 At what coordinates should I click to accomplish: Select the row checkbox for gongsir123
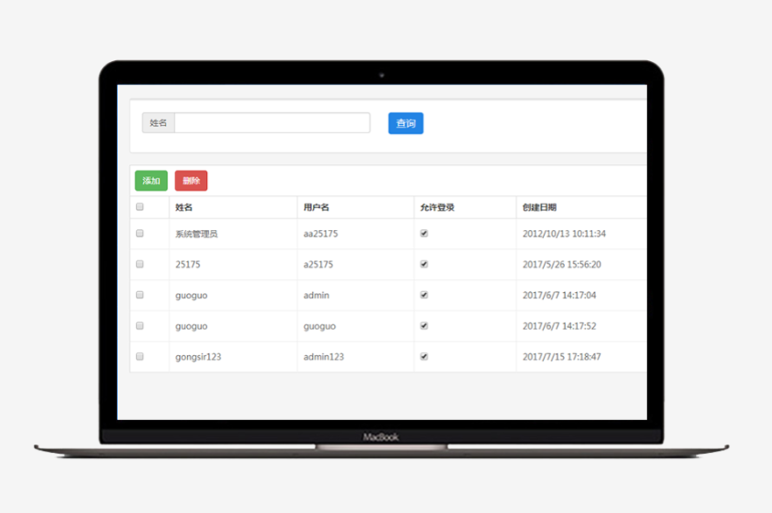(140, 356)
